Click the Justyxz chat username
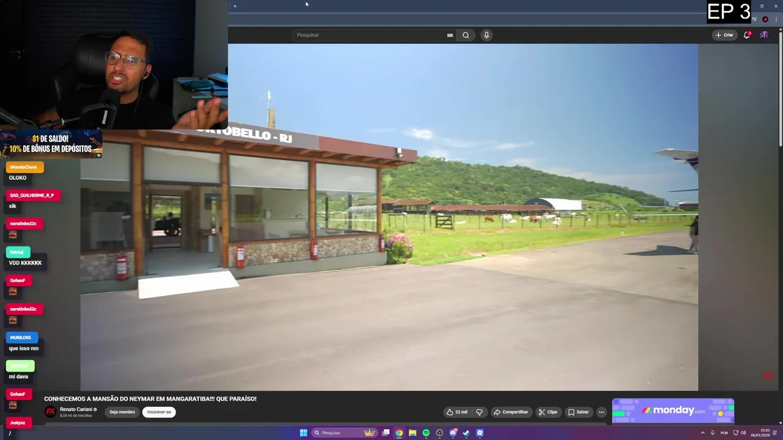The image size is (783, 440). [x=18, y=422]
